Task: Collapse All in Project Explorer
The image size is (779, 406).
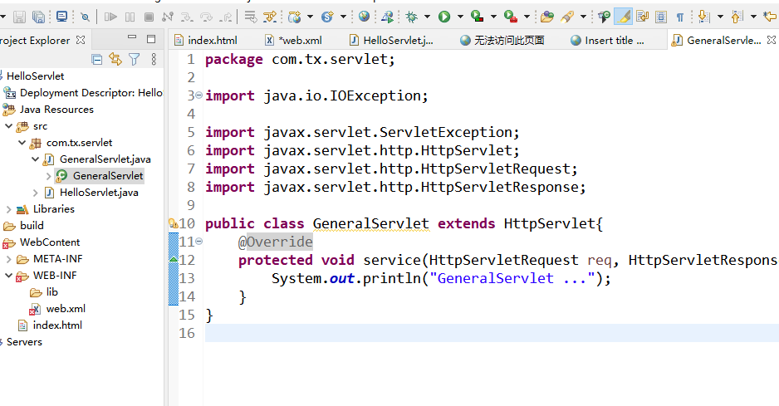Action: 97,60
